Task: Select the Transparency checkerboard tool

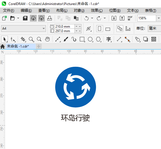Action: [154, 39]
